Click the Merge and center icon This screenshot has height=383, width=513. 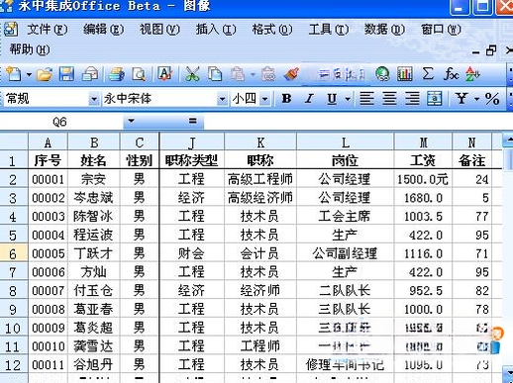point(435,98)
